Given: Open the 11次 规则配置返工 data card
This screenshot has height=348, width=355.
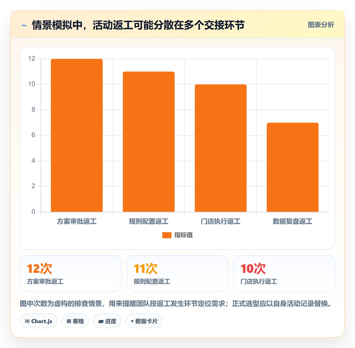Looking at the screenshot, I should pyautogui.click(x=177, y=273).
